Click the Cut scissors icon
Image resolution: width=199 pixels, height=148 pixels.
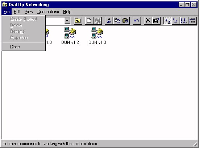pyautogui.click(x=109, y=21)
